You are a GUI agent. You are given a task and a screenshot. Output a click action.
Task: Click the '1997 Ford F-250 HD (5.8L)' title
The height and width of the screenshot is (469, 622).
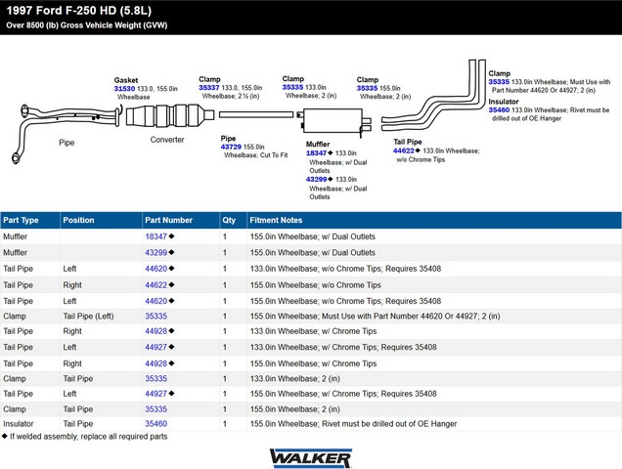click(x=79, y=11)
